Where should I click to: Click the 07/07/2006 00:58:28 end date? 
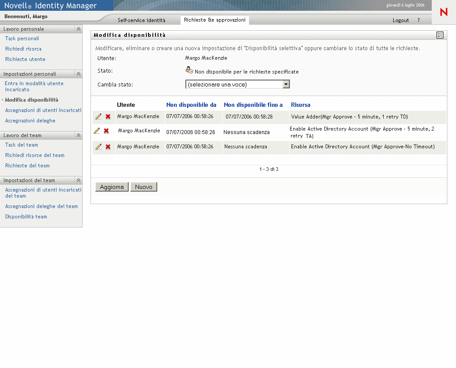[x=249, y=117]
